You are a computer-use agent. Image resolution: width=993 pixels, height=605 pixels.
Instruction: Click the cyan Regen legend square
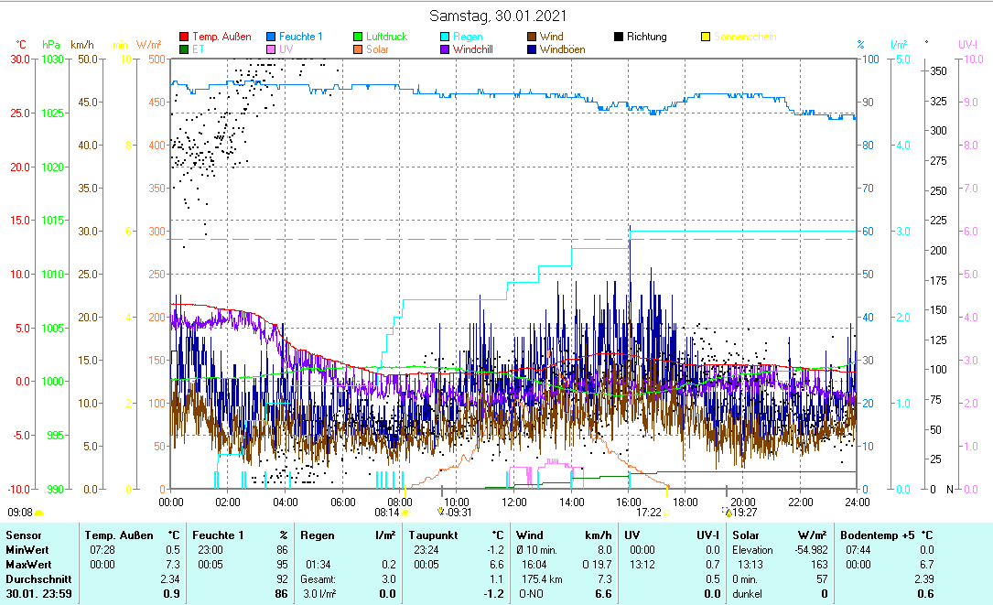click(445, 38)
